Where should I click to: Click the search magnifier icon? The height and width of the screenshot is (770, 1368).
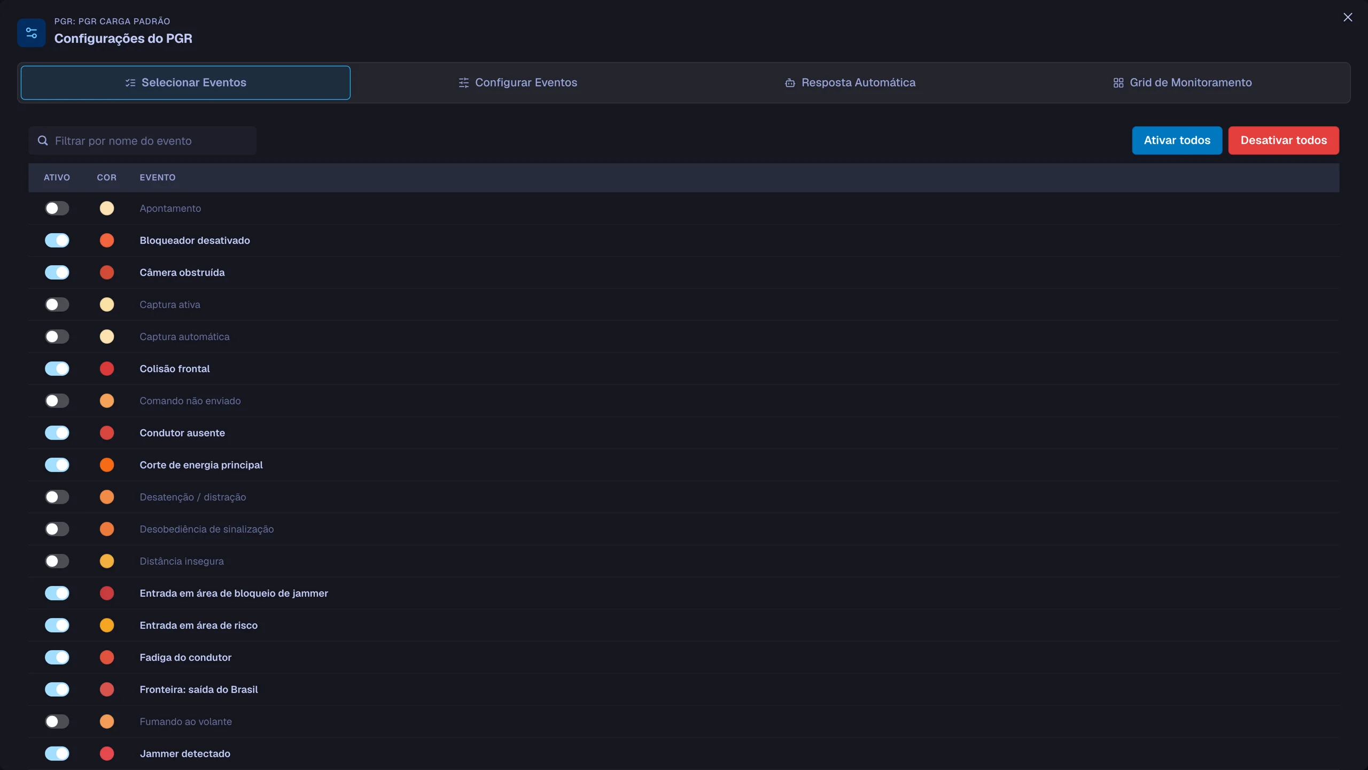43,141
